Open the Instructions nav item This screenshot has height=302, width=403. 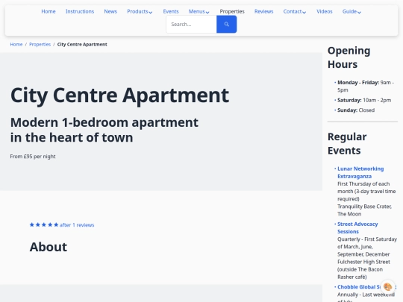click(80, 11)
